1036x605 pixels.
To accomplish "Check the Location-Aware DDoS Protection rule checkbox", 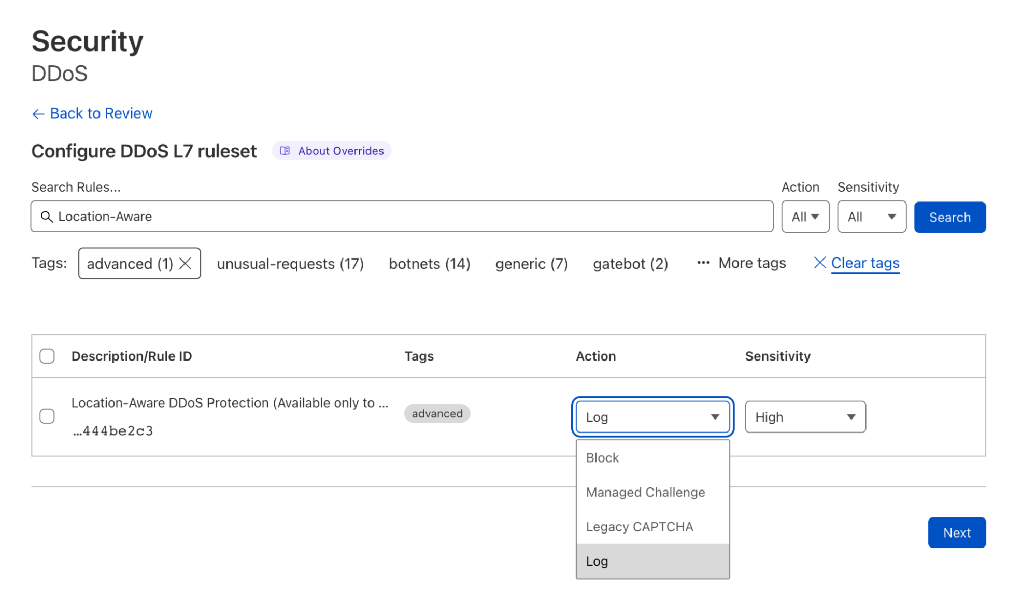I will pos(47,416).
